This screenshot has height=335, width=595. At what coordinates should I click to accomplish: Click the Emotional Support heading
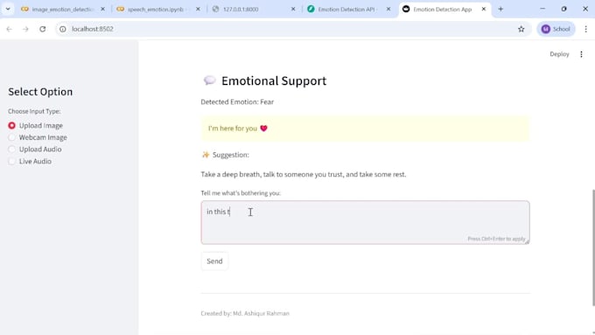click(x=274, y=80)
